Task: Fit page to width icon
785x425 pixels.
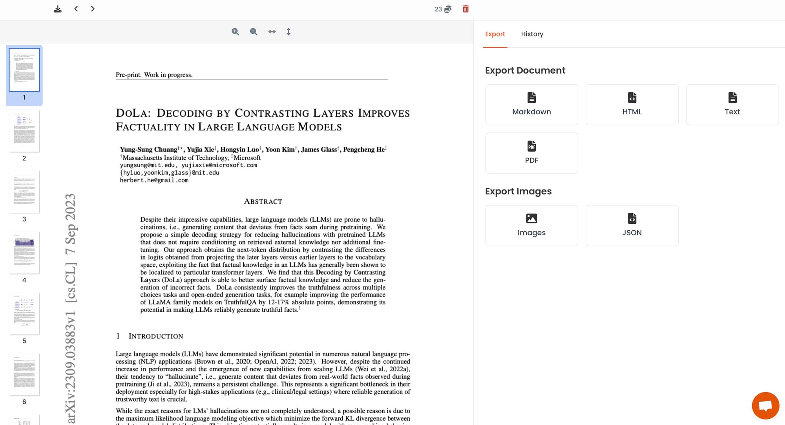Action: [272, 32]
